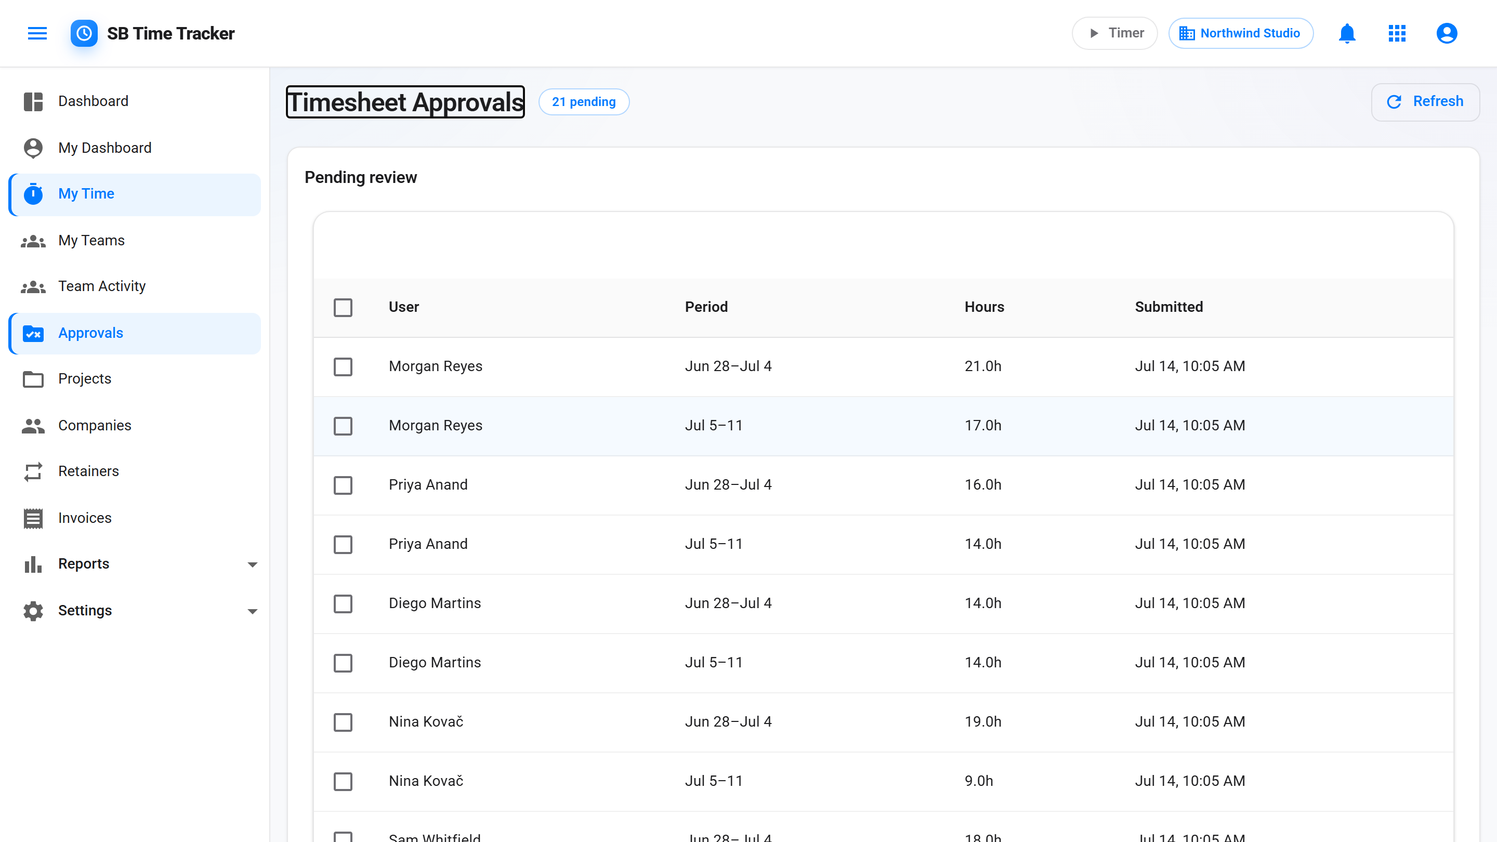1497x842 pixels.
Task: Go to Dashboard in sidebar
Action: (135, 101)
